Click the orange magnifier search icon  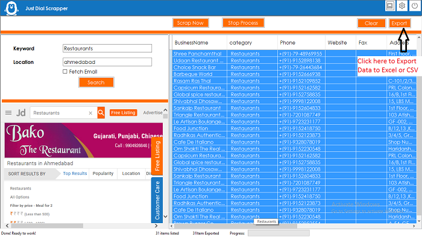101,113
